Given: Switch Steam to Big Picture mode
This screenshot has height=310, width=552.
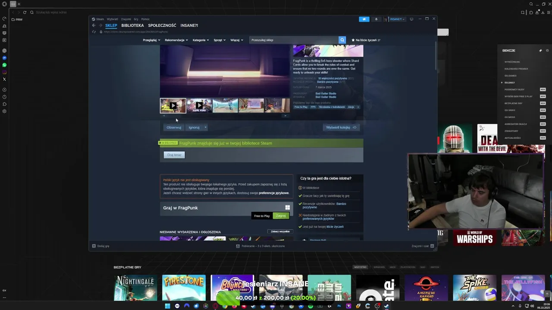Looking at the screenshot, I should (411, 19).
